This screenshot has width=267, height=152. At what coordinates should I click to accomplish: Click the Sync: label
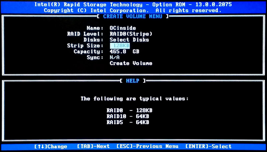(x=95, y=57)
